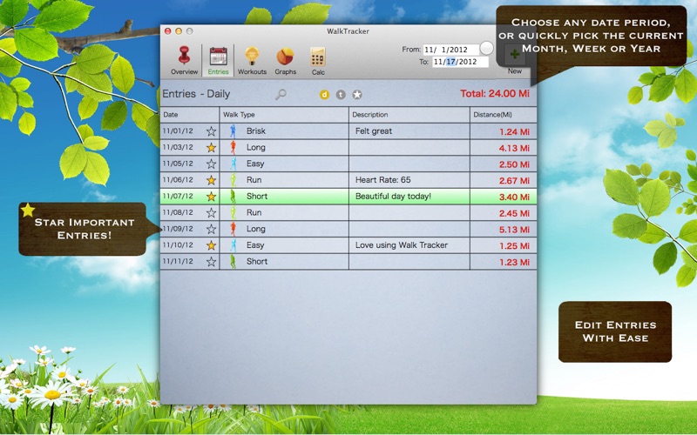Click the 1.23 Mi distance value
The height and width of the screenshot is (435, 697).
514,263
